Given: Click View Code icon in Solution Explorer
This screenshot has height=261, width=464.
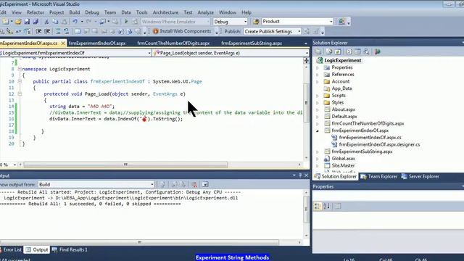Looking at the screenshot, I should (349, 51).
